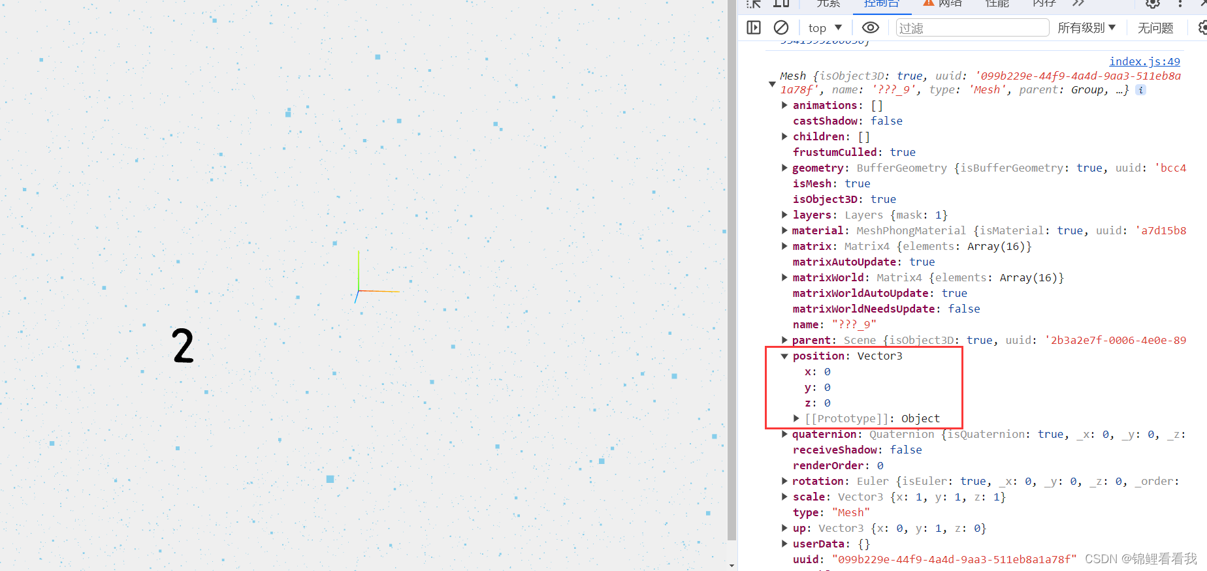Expand the rotation Euler entry
1207x571 pixels.
coord(784,481)
